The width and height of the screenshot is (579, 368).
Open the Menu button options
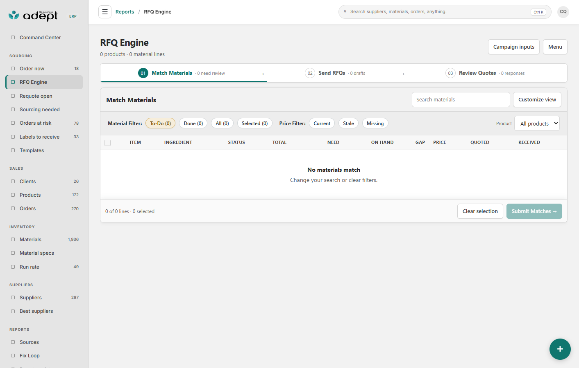555,47
